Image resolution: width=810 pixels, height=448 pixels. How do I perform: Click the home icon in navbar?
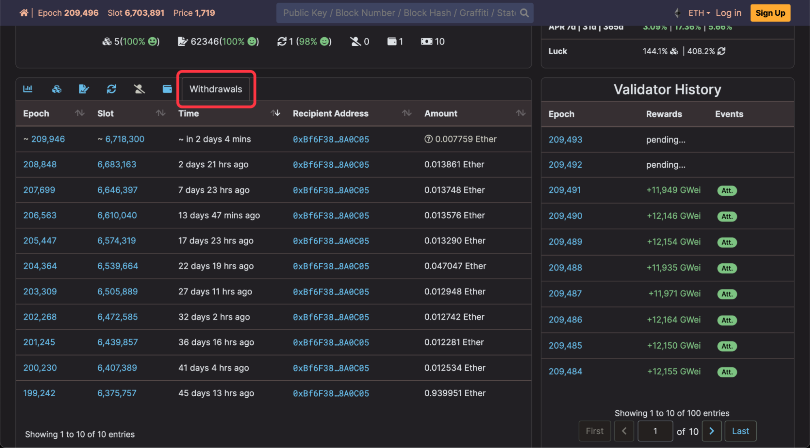click(x=24, y=13)
